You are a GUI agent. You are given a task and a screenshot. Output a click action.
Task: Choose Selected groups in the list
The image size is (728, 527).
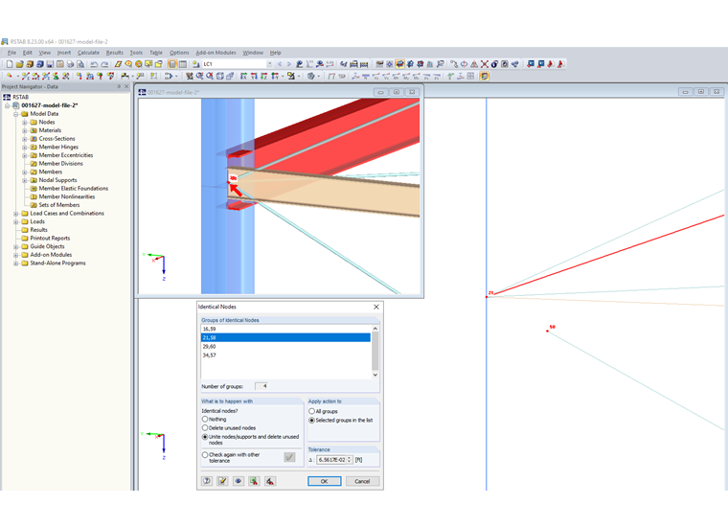[x=311, y=421]
